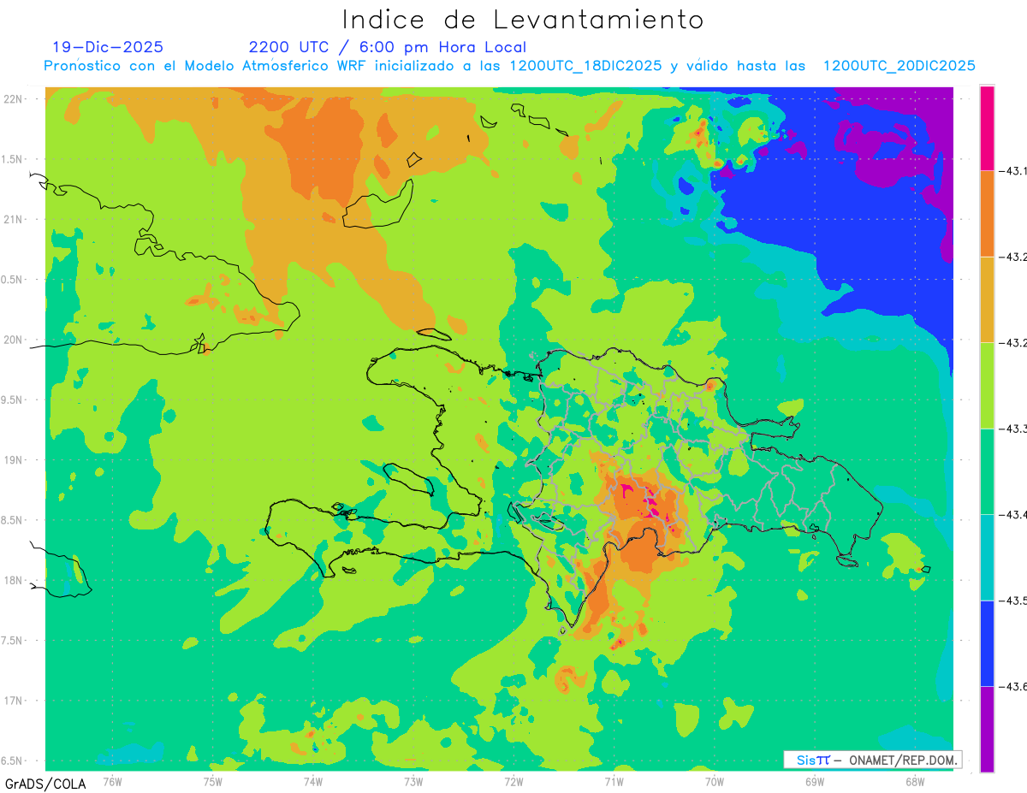The height and width of the screenshot is (793, 1027).
Task: Click the "19N" latitude label
Action: coord(14,460)
